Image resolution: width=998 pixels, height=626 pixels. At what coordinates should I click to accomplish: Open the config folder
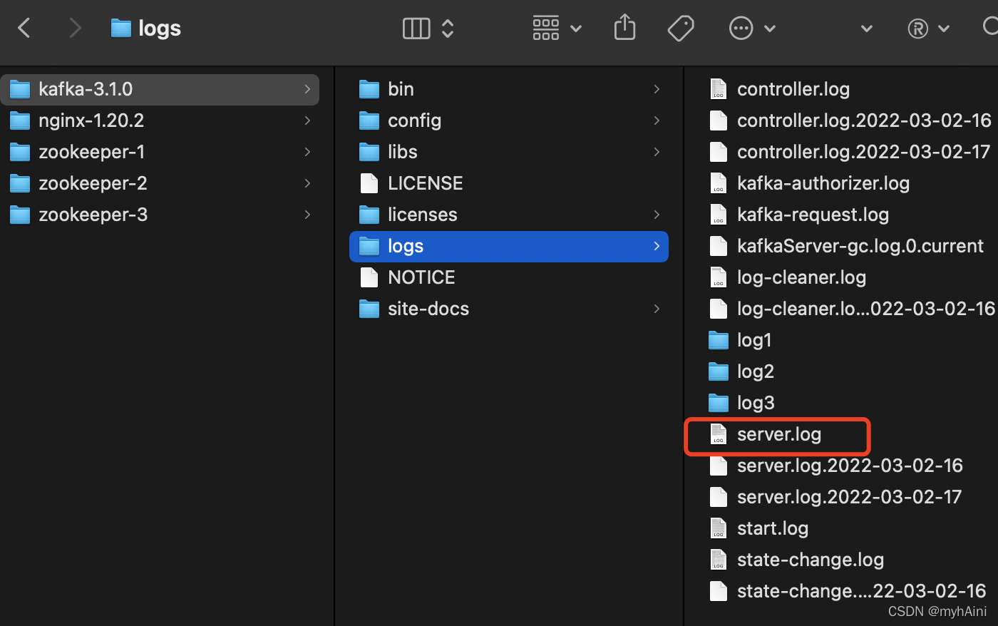tap(509, 120)
